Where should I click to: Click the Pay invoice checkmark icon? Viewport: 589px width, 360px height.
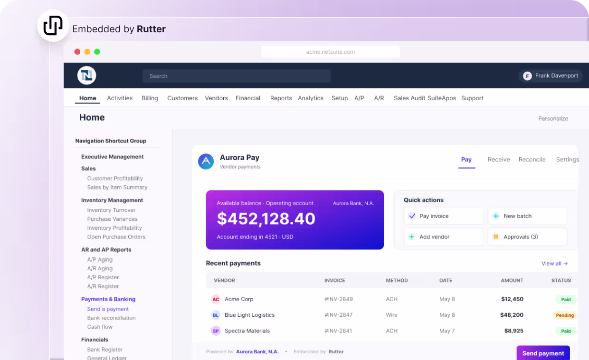[x=412, y=216]
